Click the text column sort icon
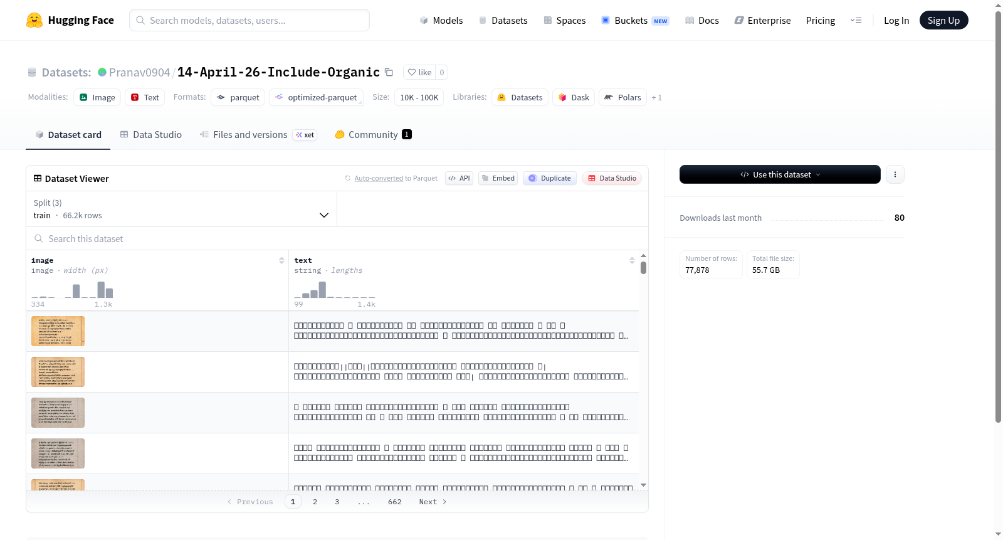Image resolution: width=1003 pixels, height=540 pixels. [632, 260]
